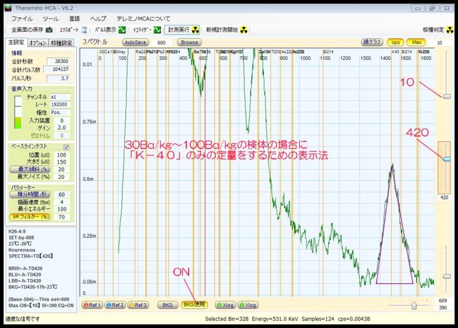Click the レート field showing 192000

click(x=60, y=104)
